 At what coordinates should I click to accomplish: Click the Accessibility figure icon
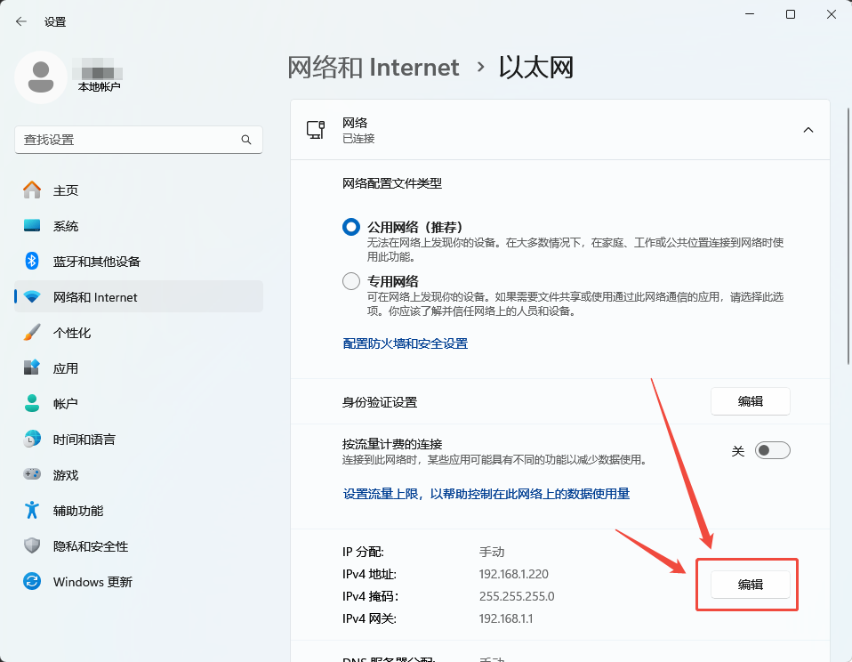32,510
